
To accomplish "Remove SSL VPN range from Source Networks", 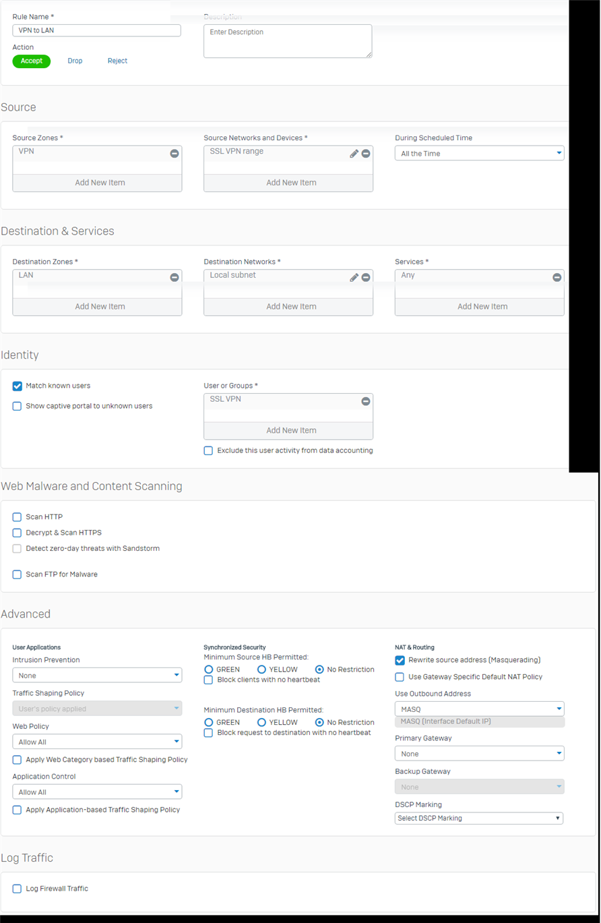I will (366, 154).
